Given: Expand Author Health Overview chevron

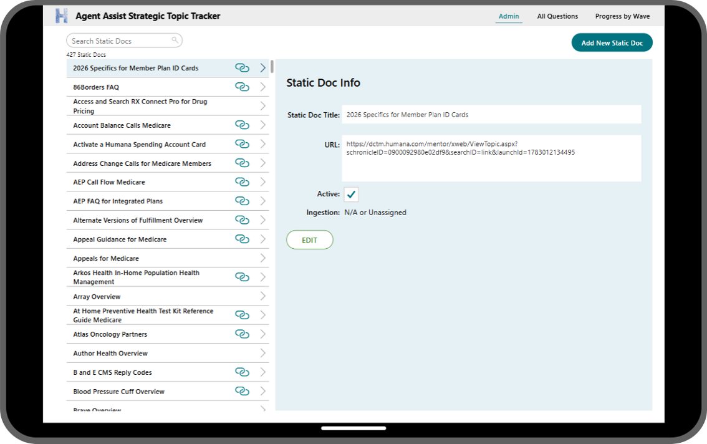Looking at the screenshot, I should pyautogui.click(x=263, y=353).
